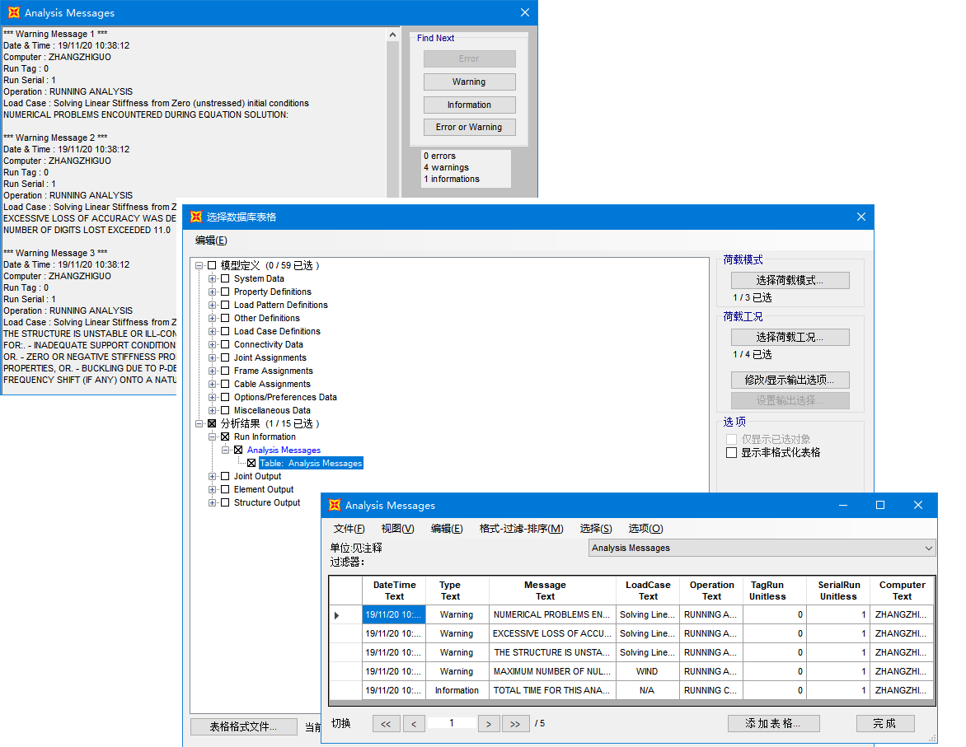
Task: Click 选择荷载模式 button
Action: pos(790,280)
